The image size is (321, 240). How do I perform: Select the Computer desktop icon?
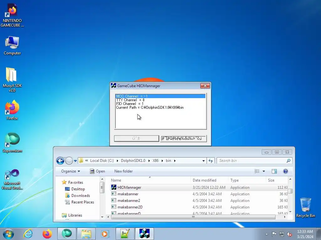pyautogui.click(x=12, y=46)
